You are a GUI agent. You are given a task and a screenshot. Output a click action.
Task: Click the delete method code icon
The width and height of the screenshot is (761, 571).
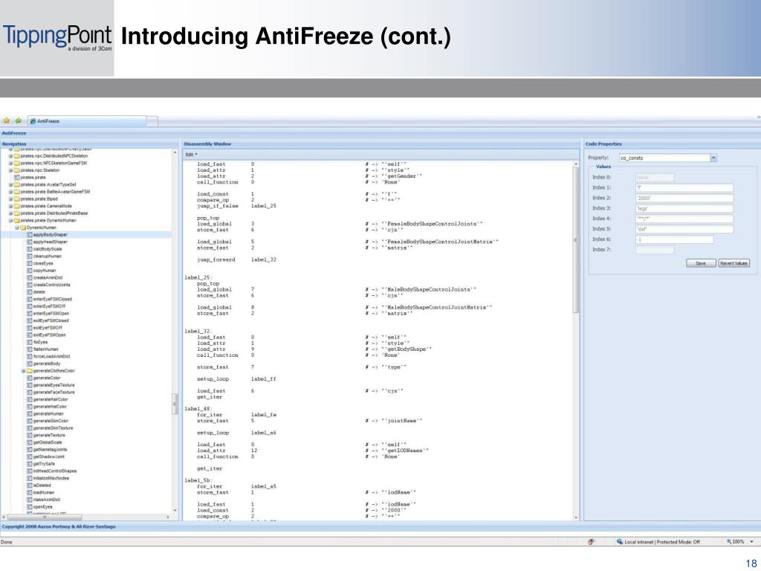tap(30, 292)
